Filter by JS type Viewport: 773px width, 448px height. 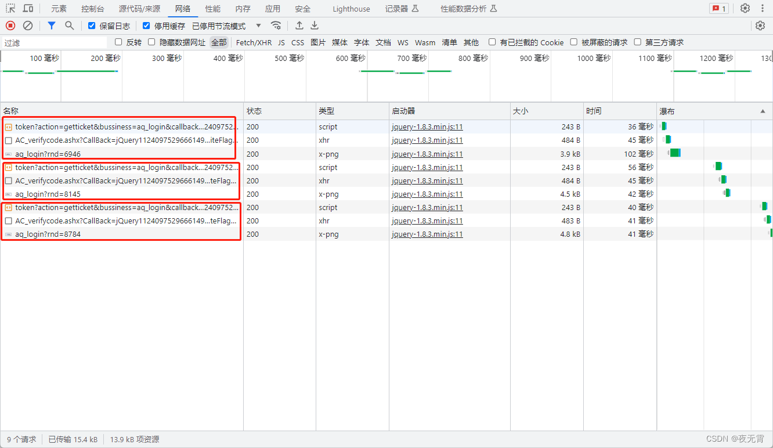281,42
